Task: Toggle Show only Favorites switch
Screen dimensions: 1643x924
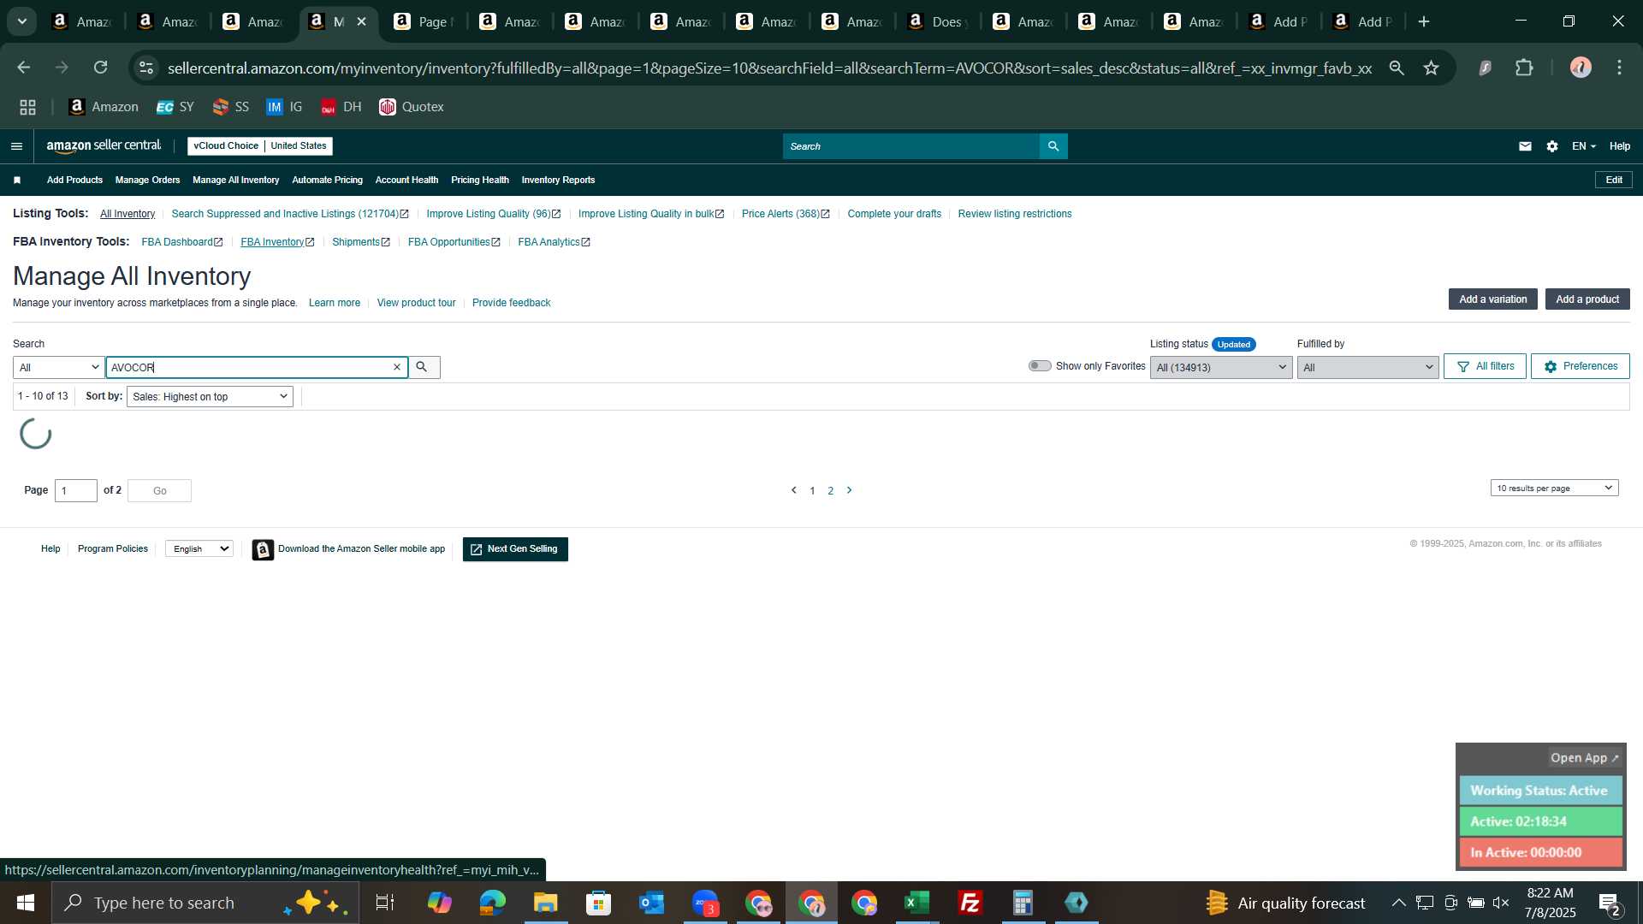Action: coord(1040,366)
